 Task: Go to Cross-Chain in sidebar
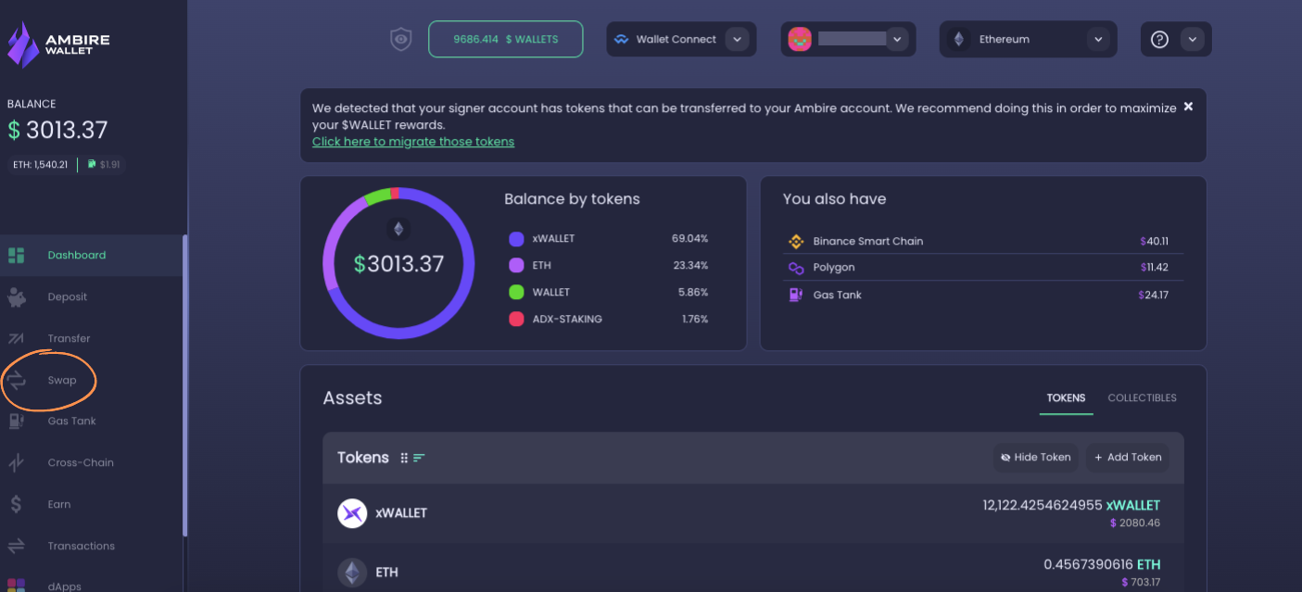(x=91, y=462)
